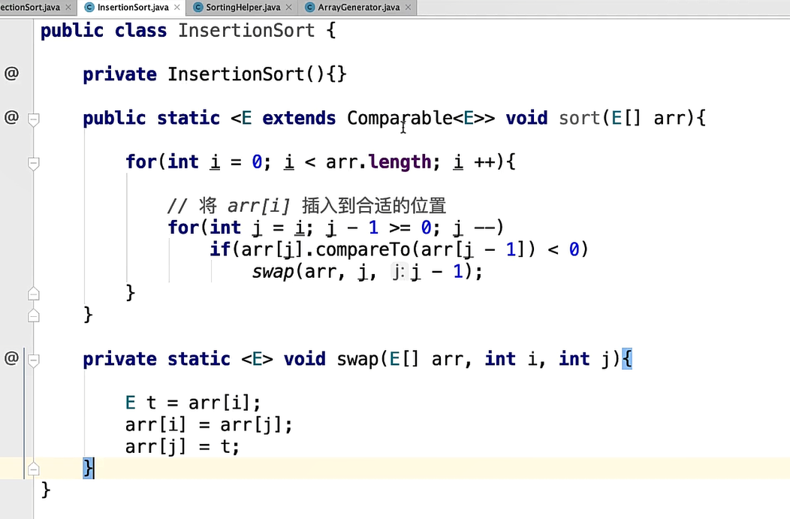The height and width of the screenshot is (519, 790).
Task: Click the line 'arr[i] = arr[j];'
Action: point(209,425)
